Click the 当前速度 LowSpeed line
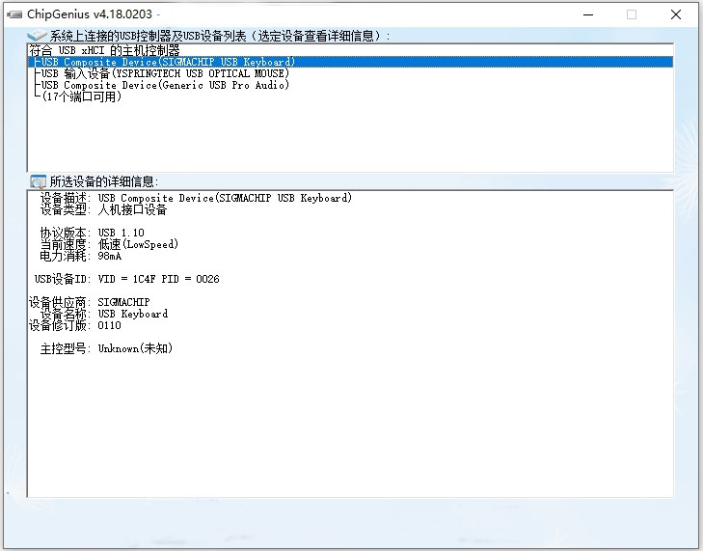 tap(108, 244)
